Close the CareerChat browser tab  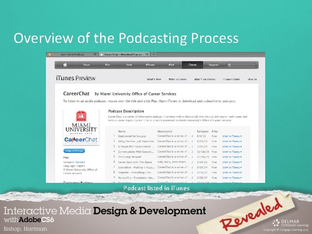[x=147, y=54]
